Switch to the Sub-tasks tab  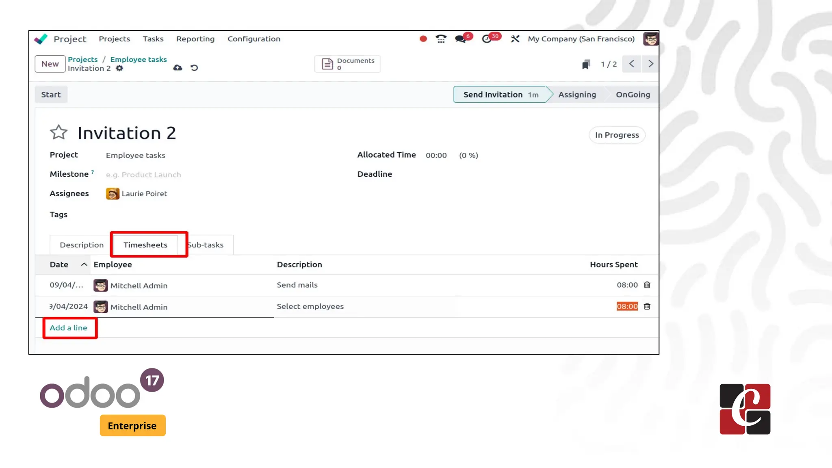(206, 245)
